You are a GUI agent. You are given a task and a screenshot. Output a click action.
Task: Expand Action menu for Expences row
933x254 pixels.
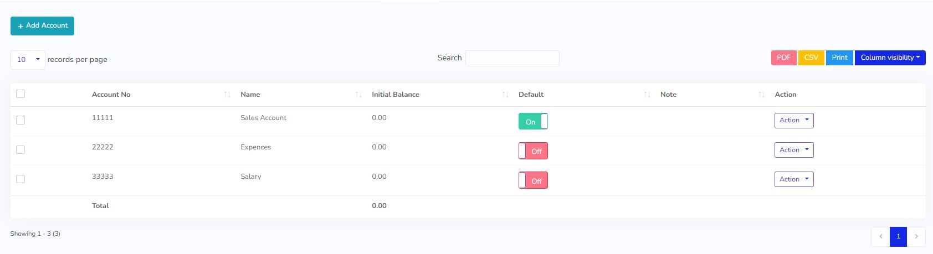point(793,150)
